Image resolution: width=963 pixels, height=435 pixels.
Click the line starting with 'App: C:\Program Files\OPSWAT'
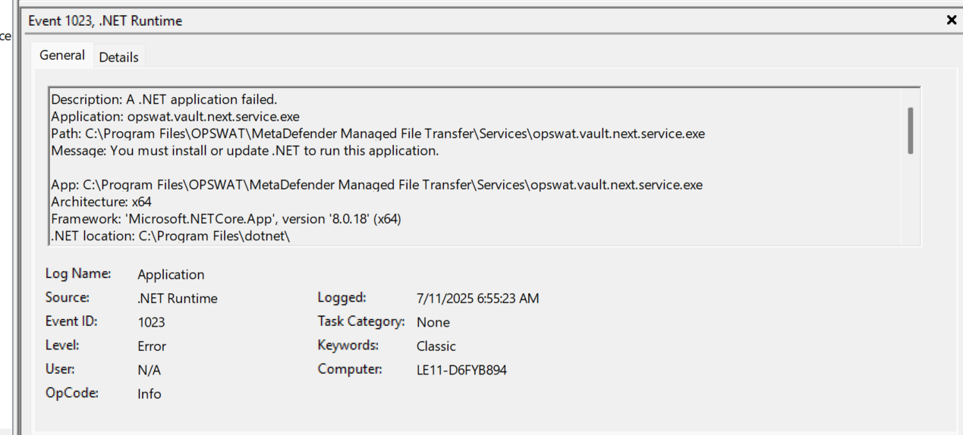pyautogui.click(x=377, y=185)
